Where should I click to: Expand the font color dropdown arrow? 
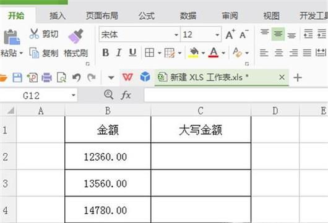click(223, 53)
